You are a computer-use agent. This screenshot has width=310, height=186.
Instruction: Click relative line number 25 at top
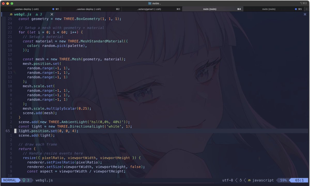(x=10, y=19)
